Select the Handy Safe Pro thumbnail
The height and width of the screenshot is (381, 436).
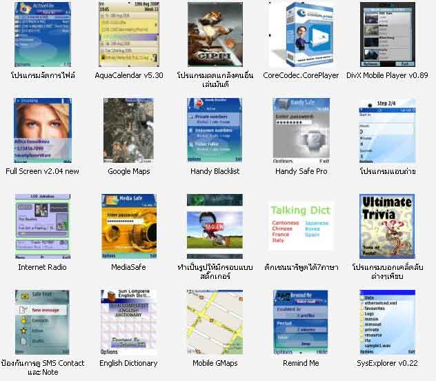[301, 130]
